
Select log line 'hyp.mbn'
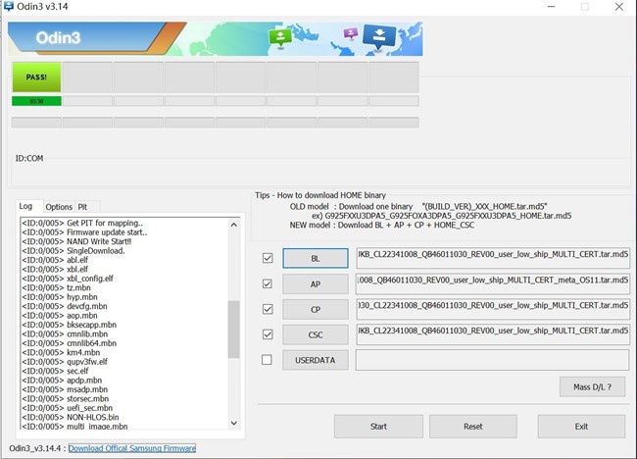(x=60, y=297)
